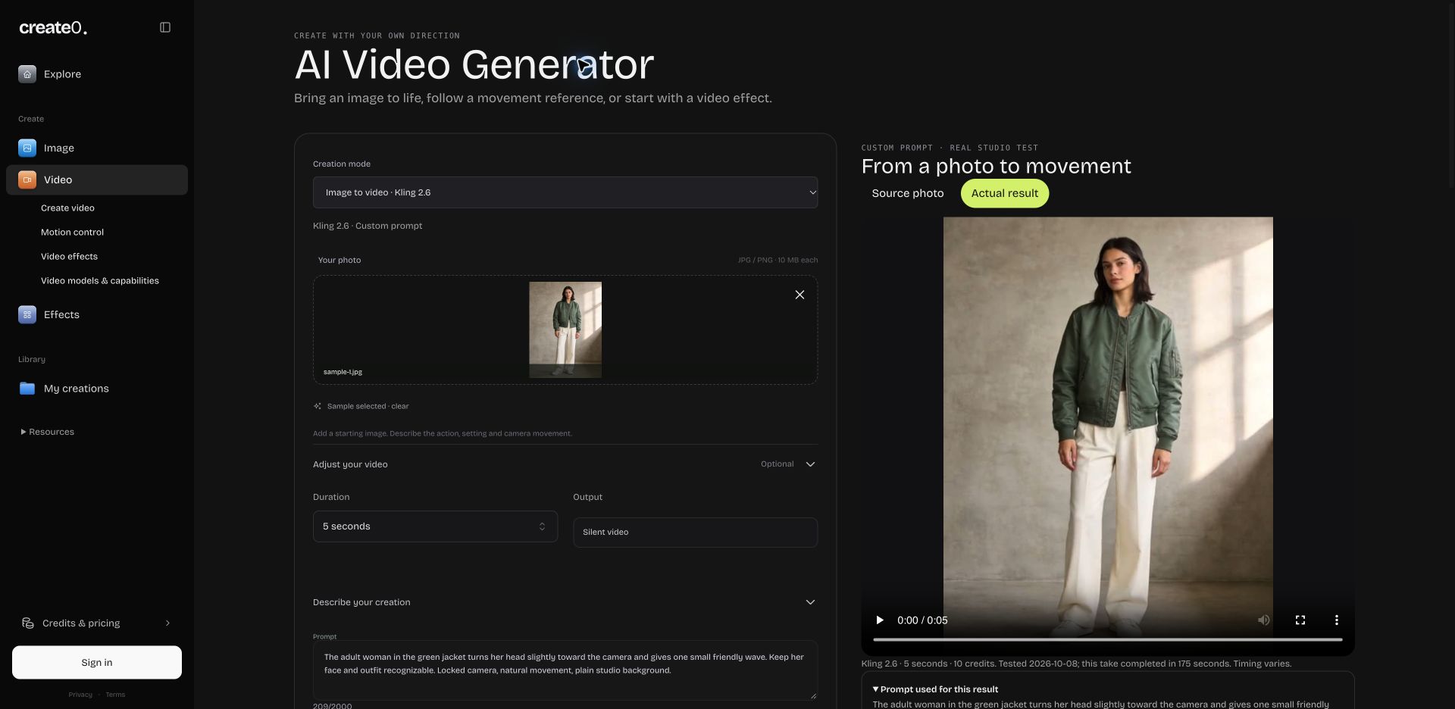1455x709 pixels.
Task: Open the Effects section
Action: pos(97,314)
